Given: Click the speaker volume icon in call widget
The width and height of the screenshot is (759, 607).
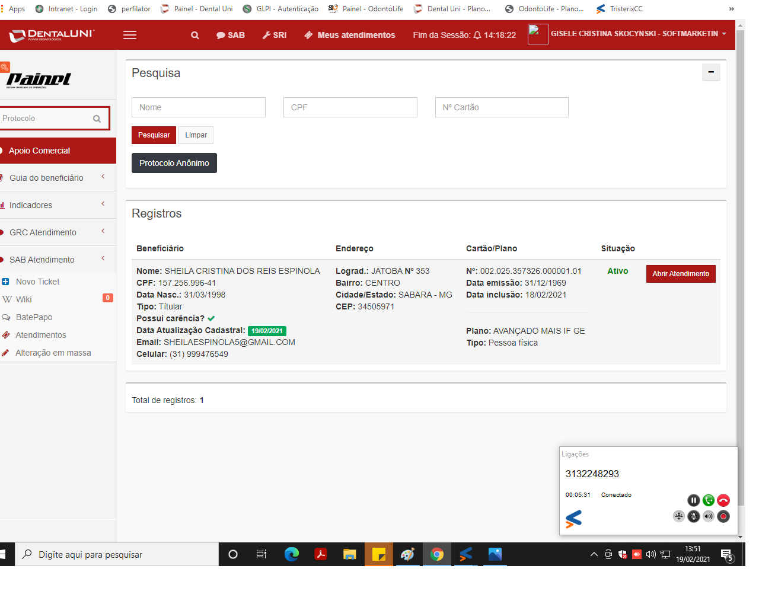Looking at the screenshot, I should (x=708, y=516).
